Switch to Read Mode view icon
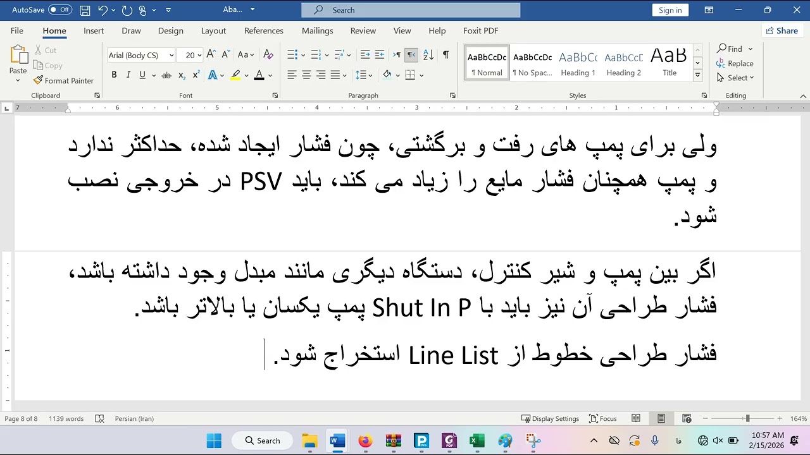 [636, 418]
